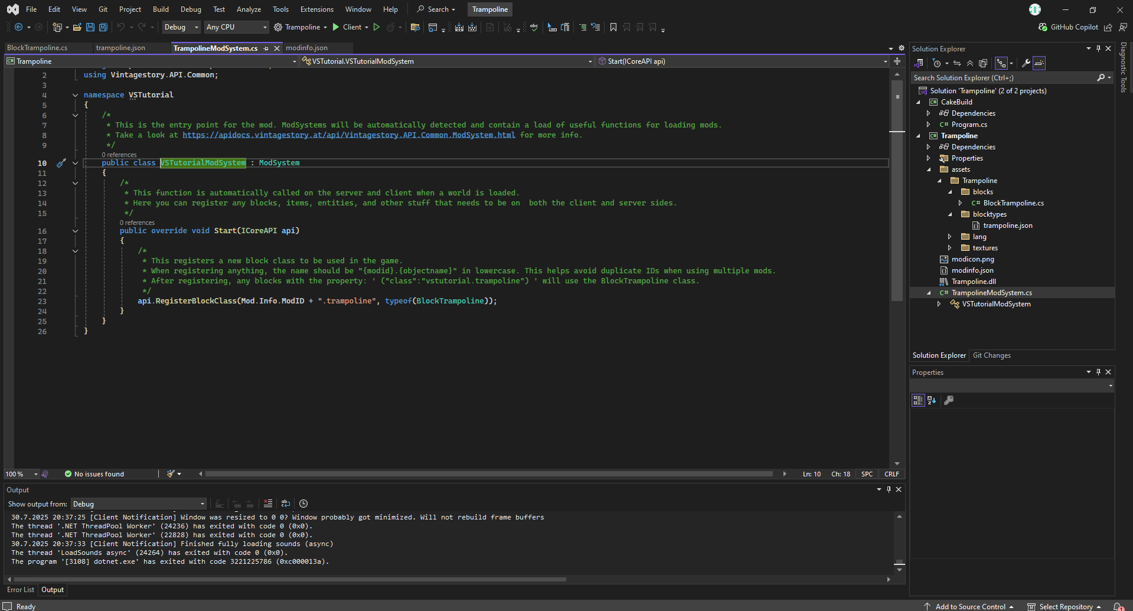Toggle word wrap in Output window
Viewport: 1133px width, 611px height.
[x=286, y=504]
